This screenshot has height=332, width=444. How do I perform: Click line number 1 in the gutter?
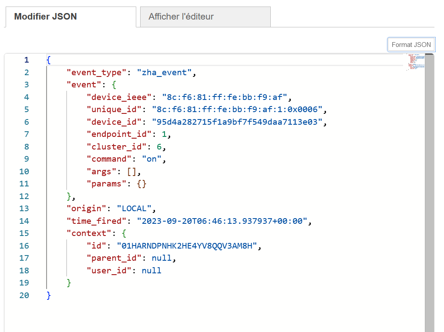[x=27, y=60]
